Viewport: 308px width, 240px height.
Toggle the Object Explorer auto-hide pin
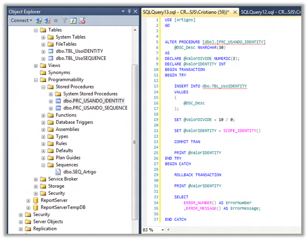pos(129,11)
